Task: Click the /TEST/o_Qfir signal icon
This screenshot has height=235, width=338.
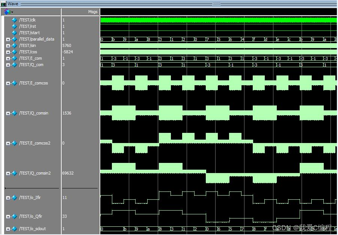Action: [14, 216]
